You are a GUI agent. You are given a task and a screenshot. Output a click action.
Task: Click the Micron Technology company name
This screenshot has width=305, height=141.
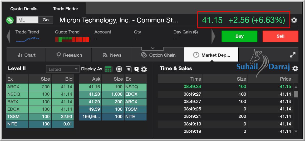(x=119, y=20)
